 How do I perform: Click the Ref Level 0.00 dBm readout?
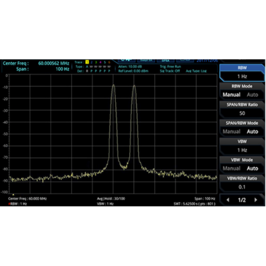point(134,71)
